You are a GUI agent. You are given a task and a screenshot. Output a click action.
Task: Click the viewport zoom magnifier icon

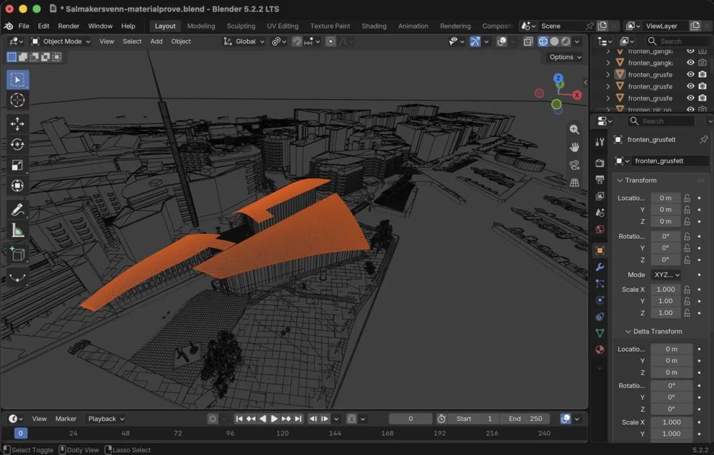click(574, 130)
